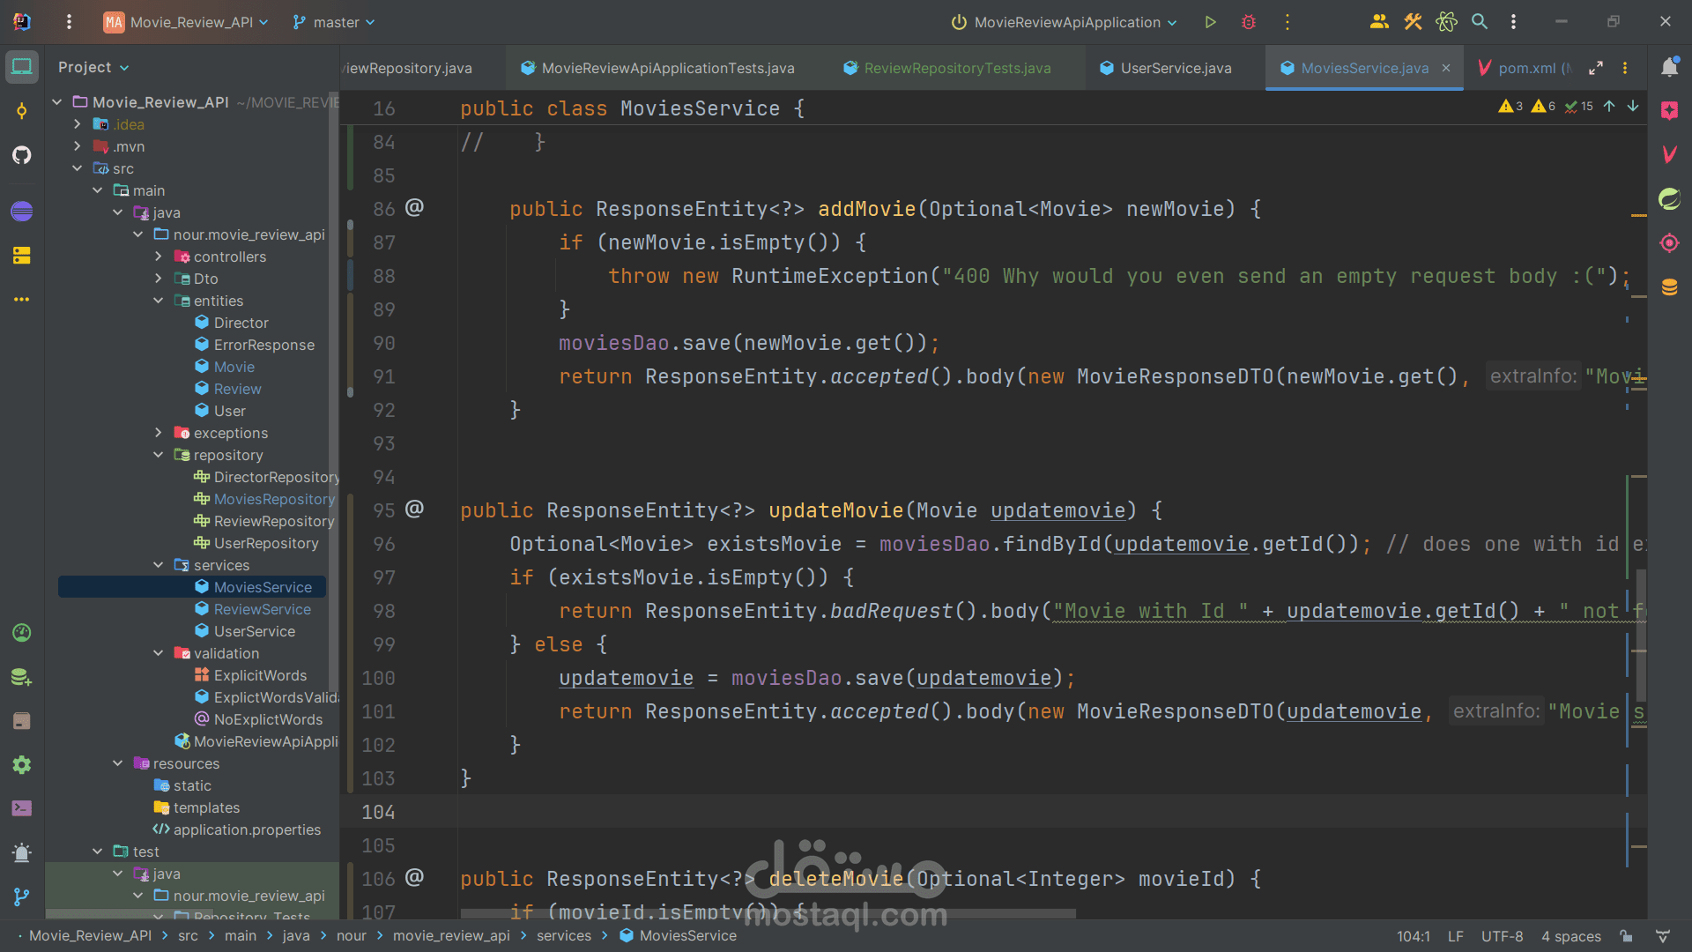Open the Database tool window
1692x952 pixels.
pyautogui.click(x=1669, y=287)
